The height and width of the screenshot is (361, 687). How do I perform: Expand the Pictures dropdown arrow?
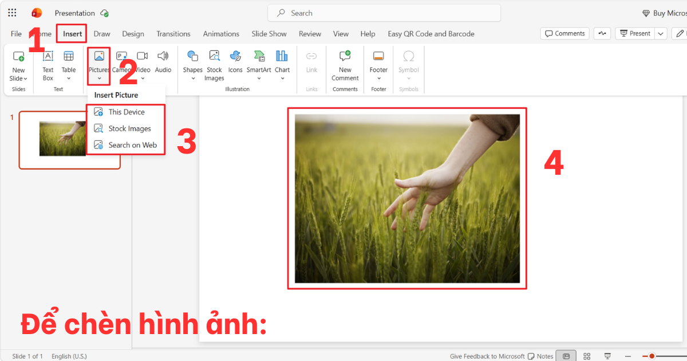pos(99,79)
